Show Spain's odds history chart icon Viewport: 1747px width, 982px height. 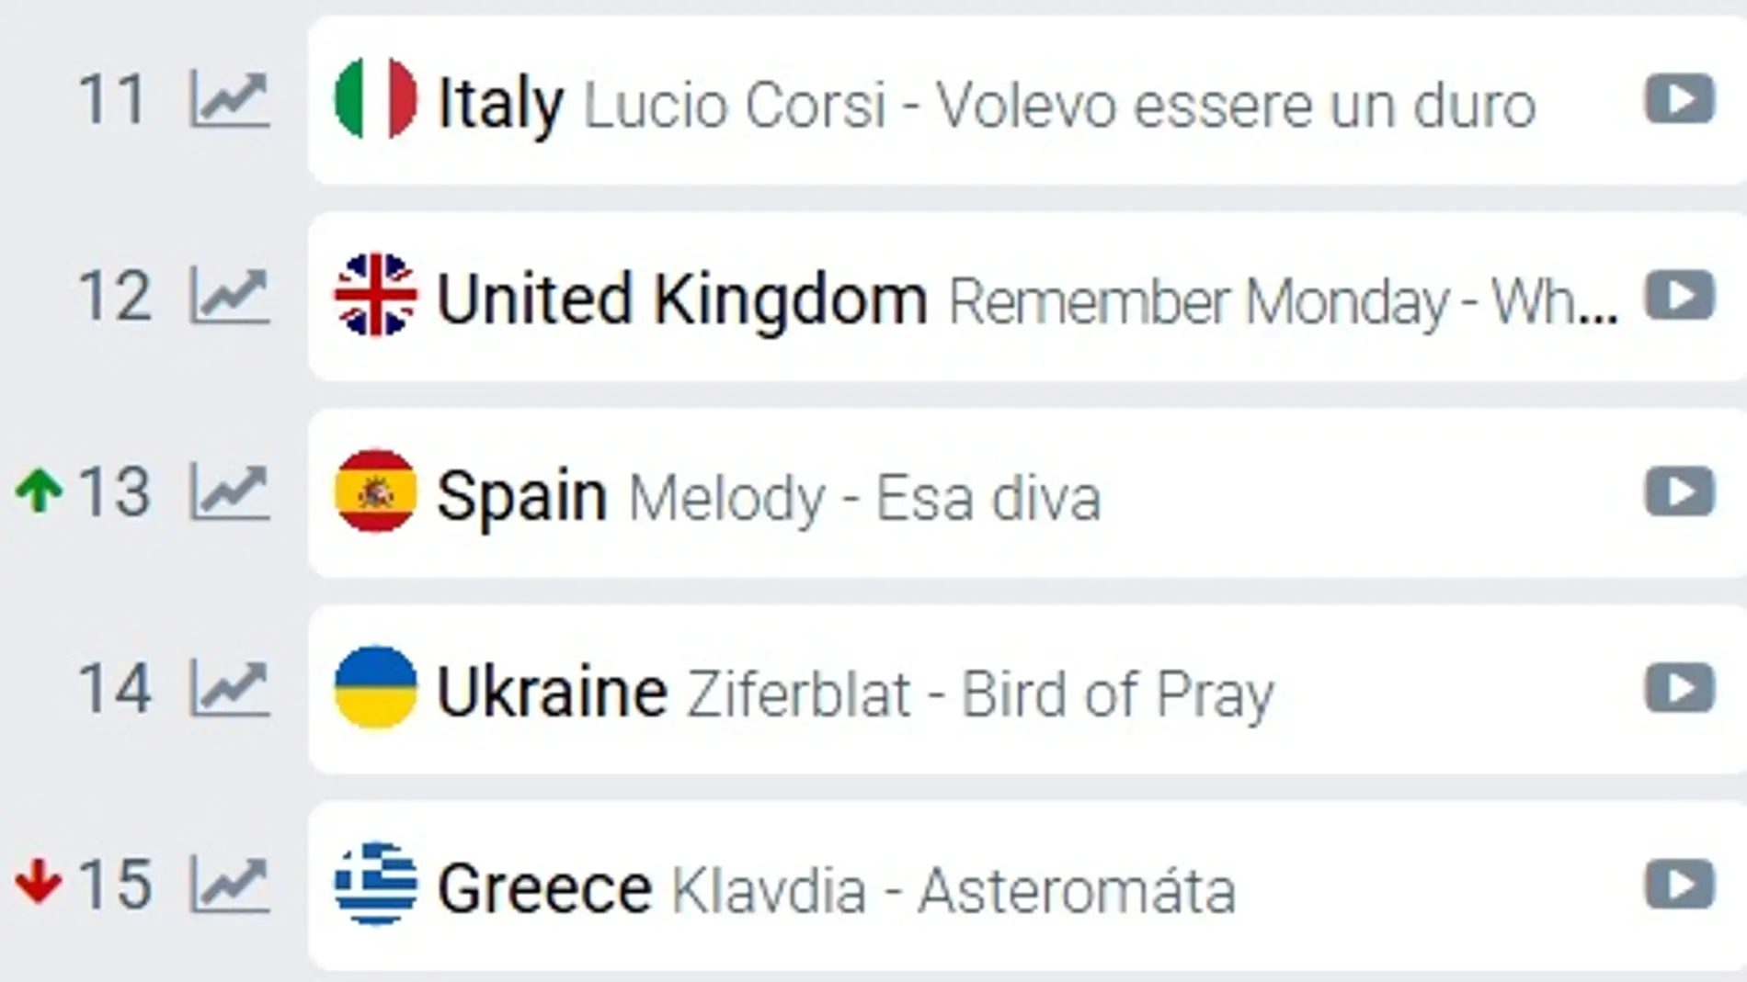pos(230,492)
